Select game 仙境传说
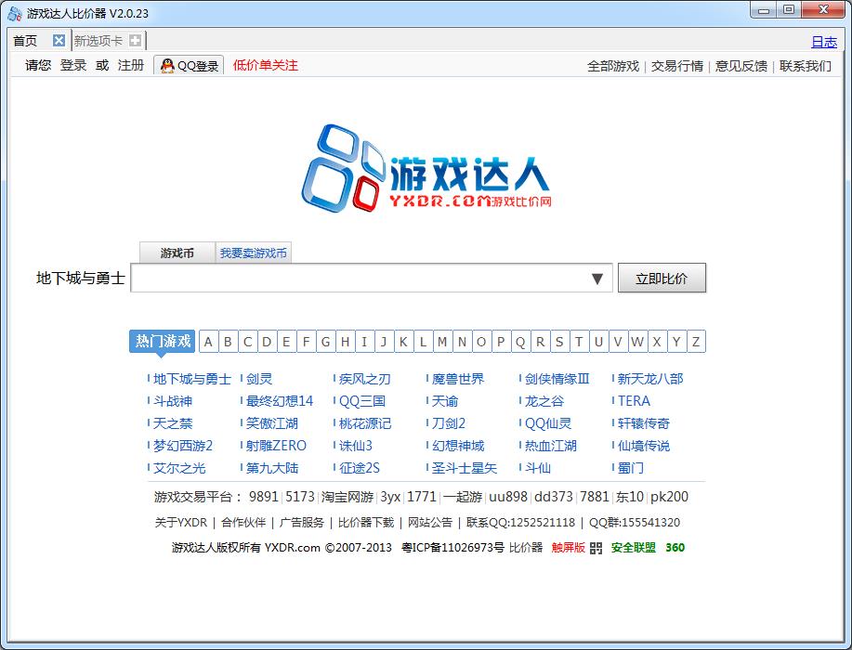Image resolution: width=852 pixels, height=650 pixels. click(644, 446)
